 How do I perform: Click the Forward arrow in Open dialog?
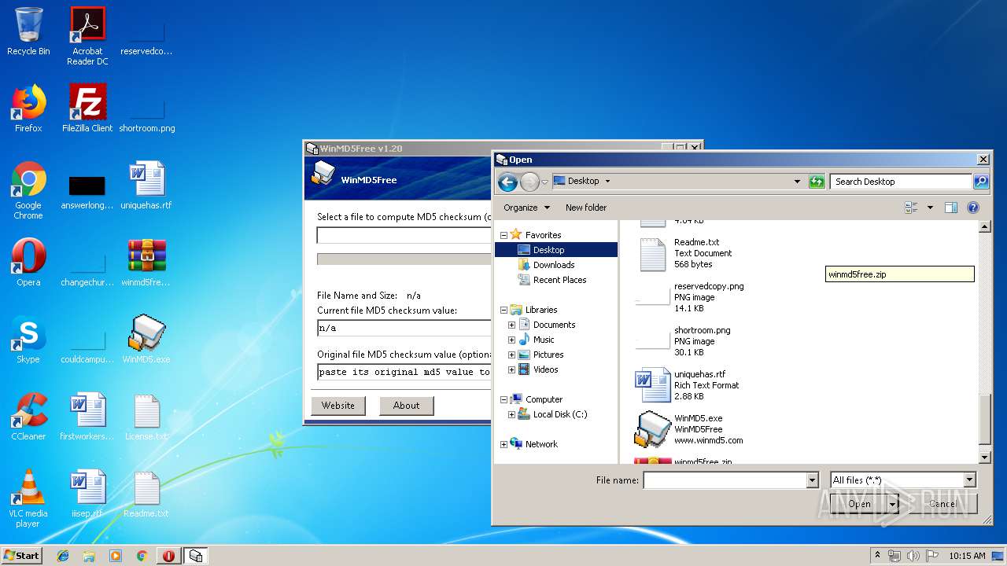pyautogui.click(x=529, y=182)
